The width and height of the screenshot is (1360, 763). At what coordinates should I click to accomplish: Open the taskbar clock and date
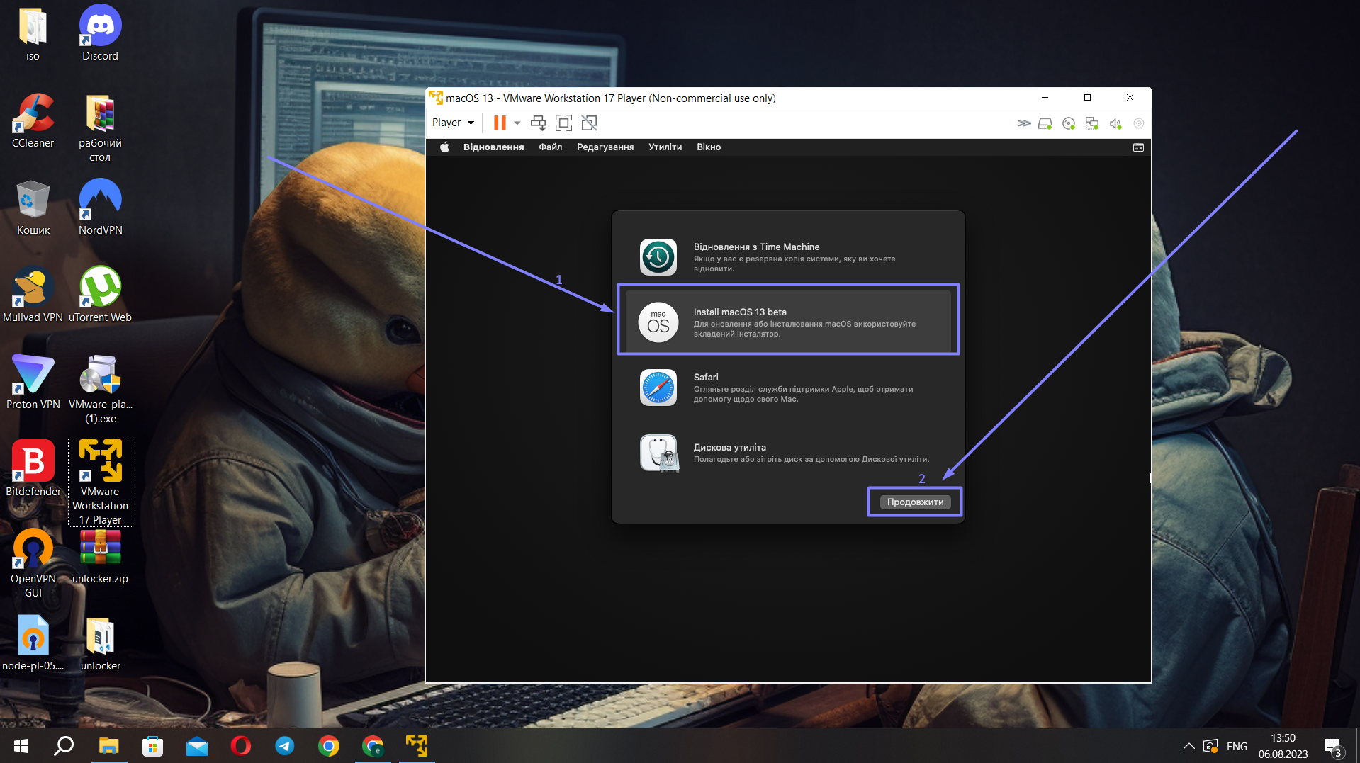pyautogui.click(x=1283, y=746)
